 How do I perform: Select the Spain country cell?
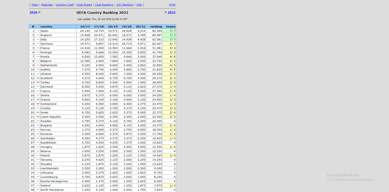tap(58, 31)
